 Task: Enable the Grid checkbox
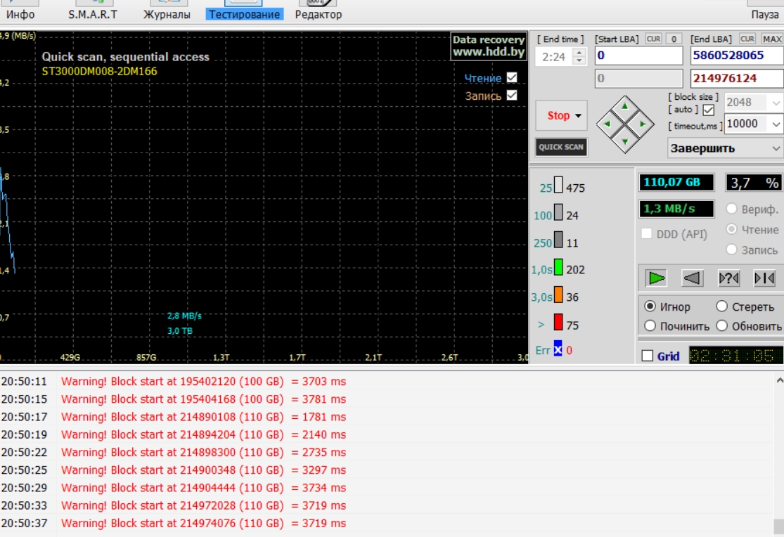[648, 356]
